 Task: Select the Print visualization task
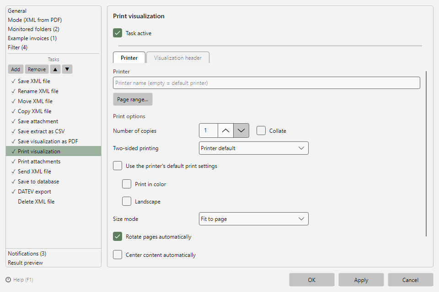(54, 151)
